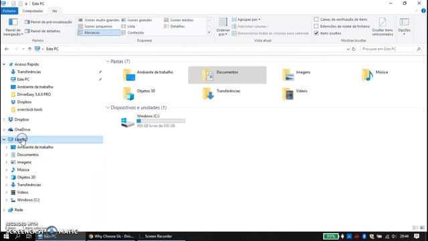
Task: Toggle Painel de detalhes
Action: click(x=42, y=31)
